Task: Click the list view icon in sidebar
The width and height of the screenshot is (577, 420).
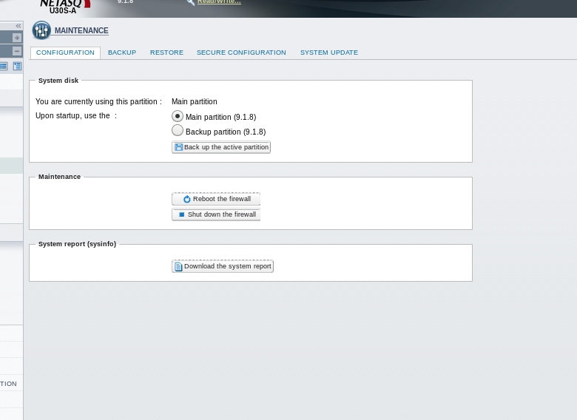Action: tap(4, 67)
